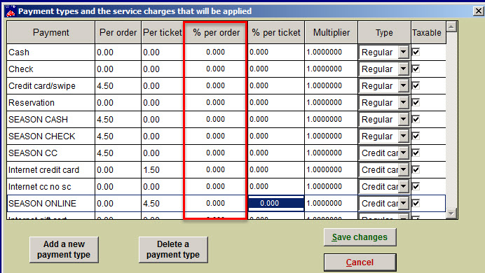
Task: Edit Multiplier value for Cash row
Action: (x=332, y=52)
